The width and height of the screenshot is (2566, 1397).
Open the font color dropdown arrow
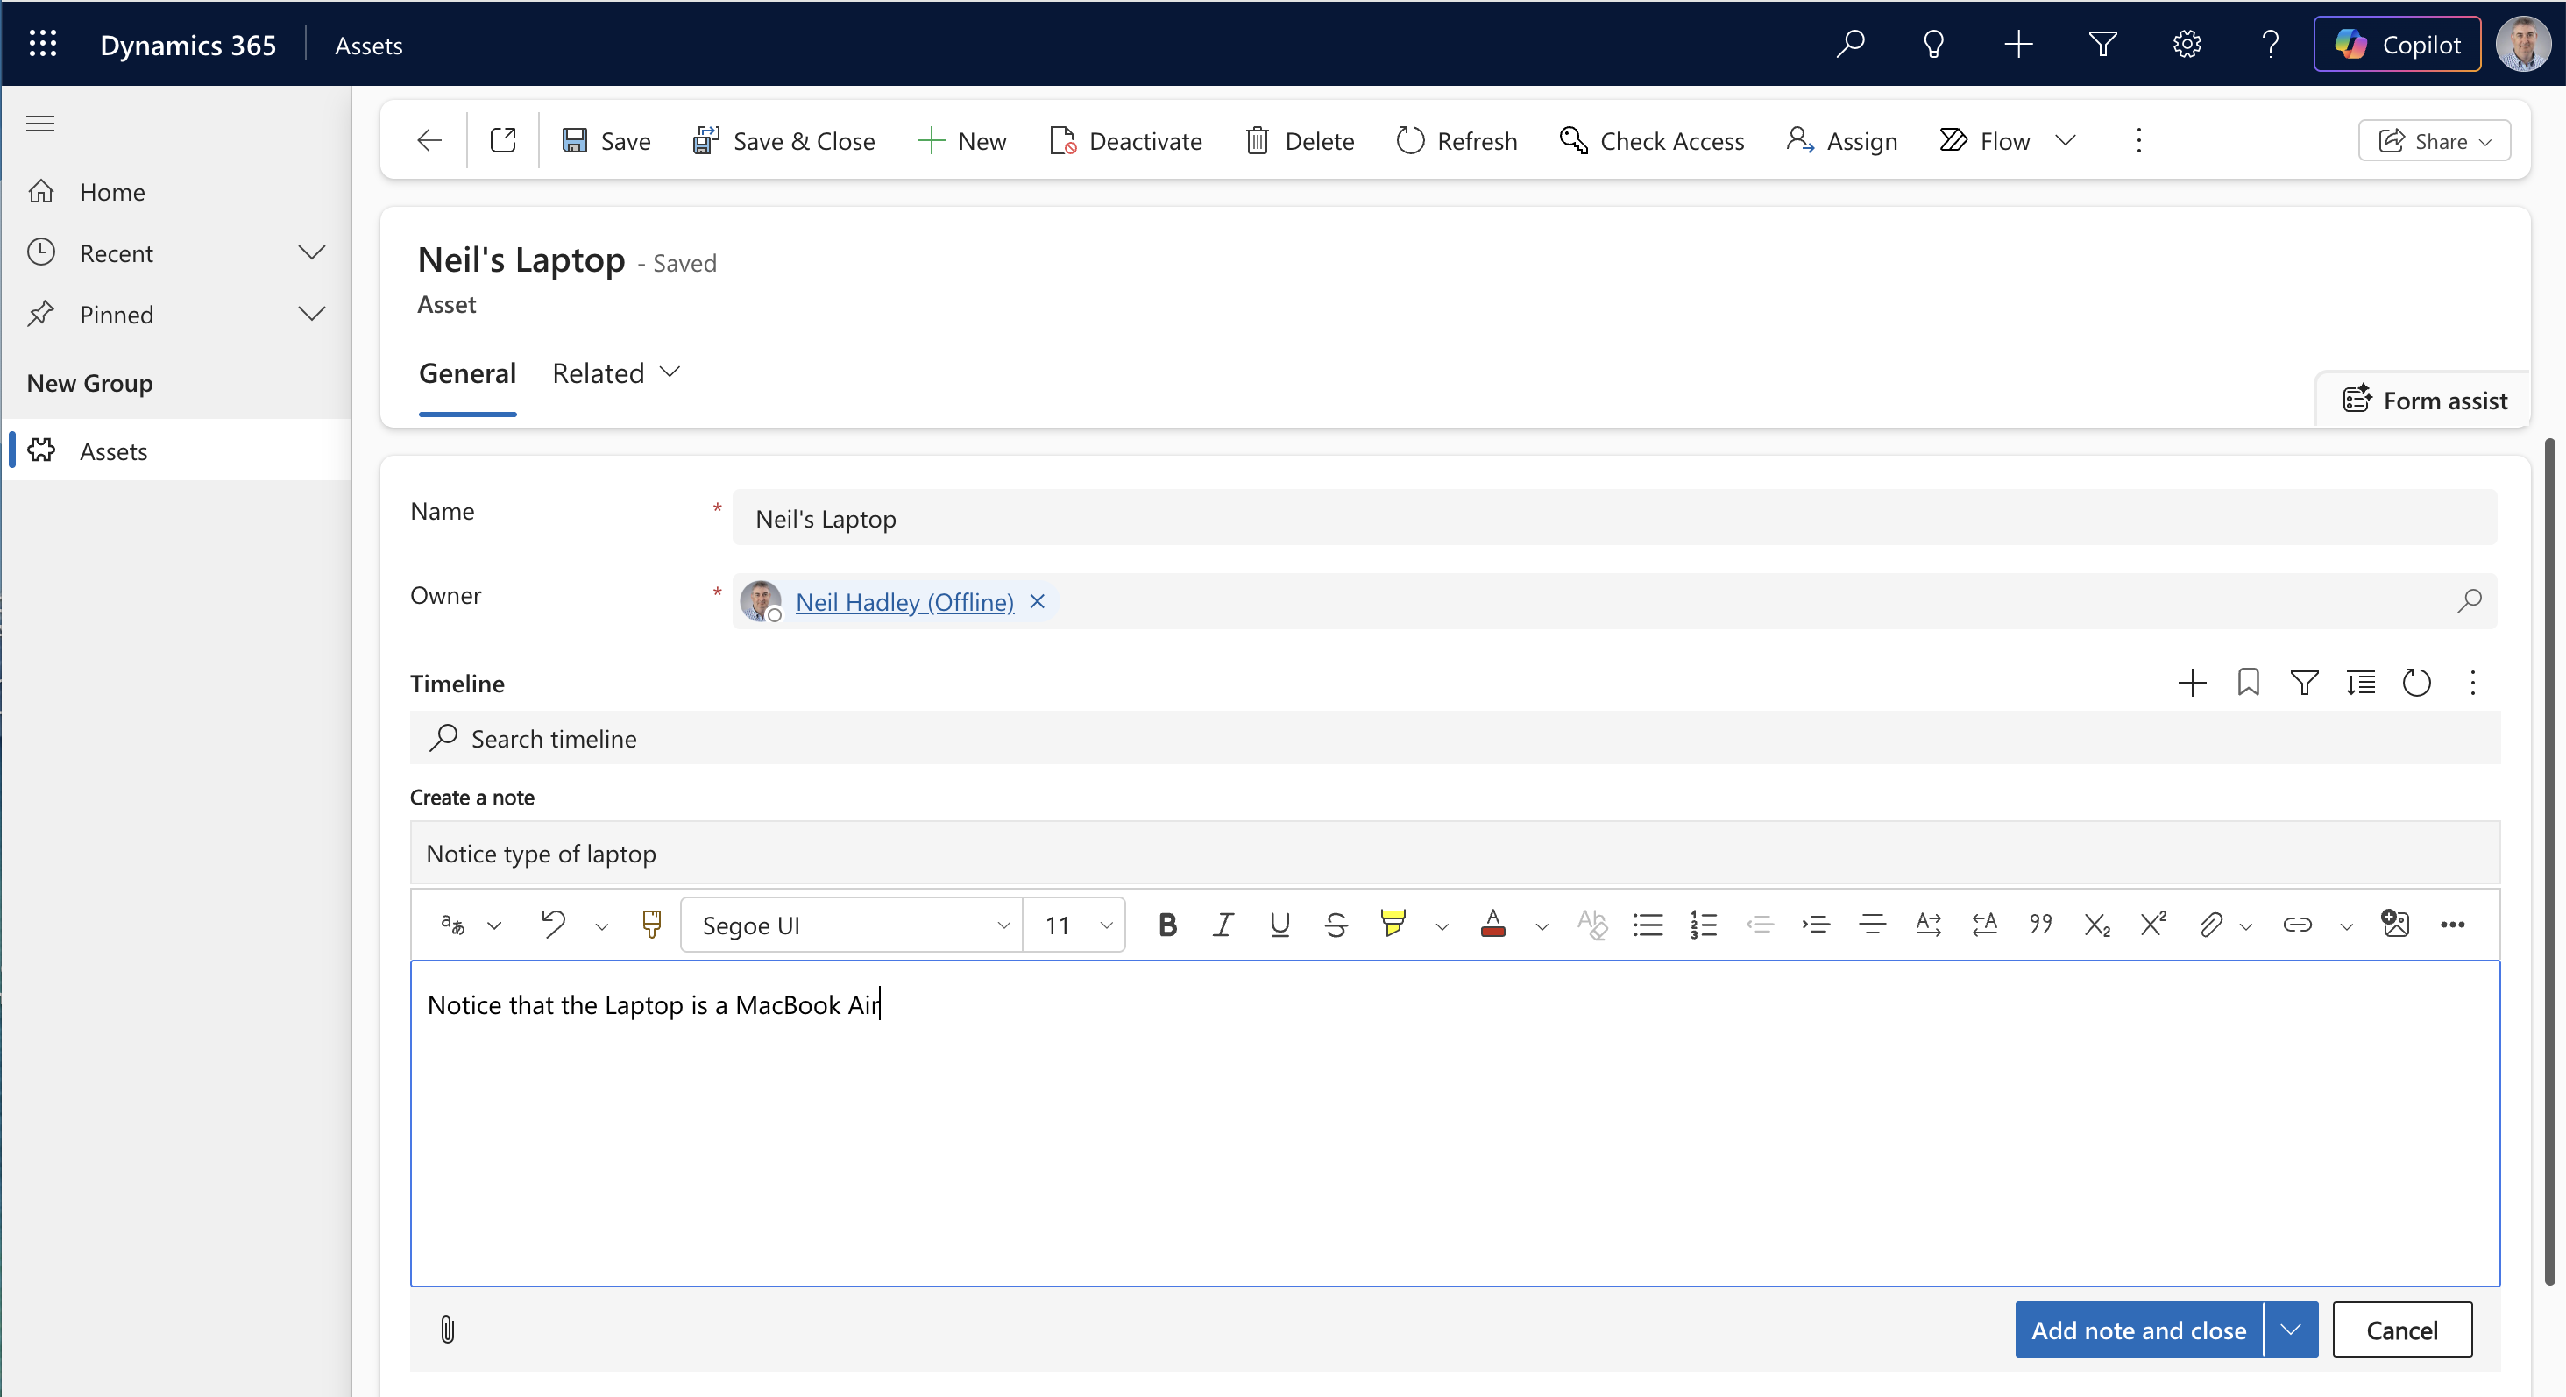pos(1541,926)
